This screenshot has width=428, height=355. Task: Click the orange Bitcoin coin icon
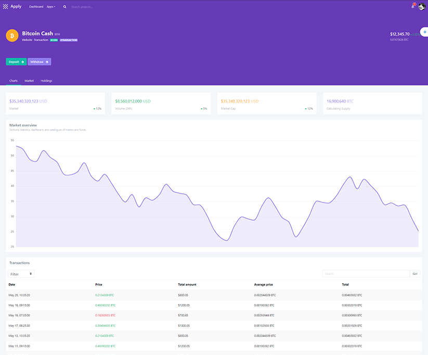12,35
